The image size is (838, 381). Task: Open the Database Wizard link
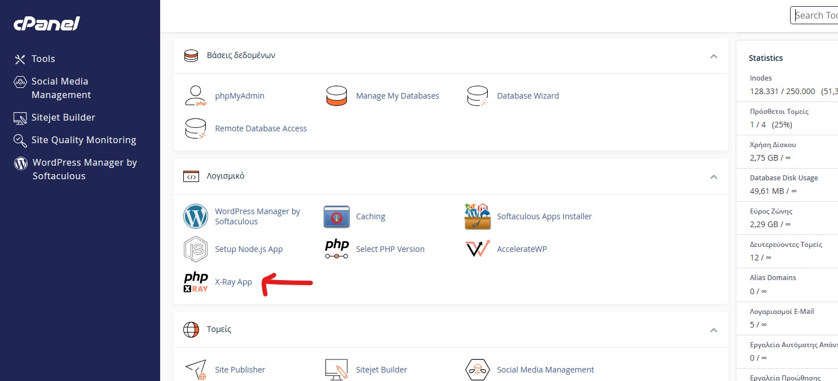coord(528,96)
